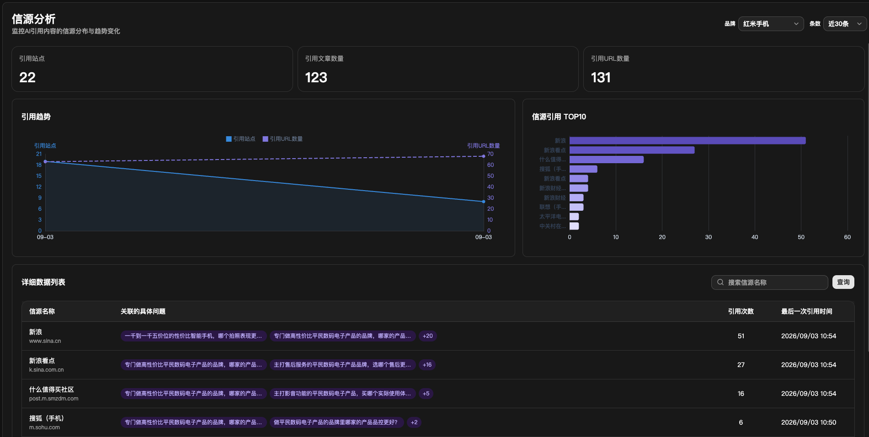Click the 2026/09/03 10:50 timestamp
Image resolution: width=869 pixels, height=437 pixels.
pyautogui.click(x=808, y=422)
